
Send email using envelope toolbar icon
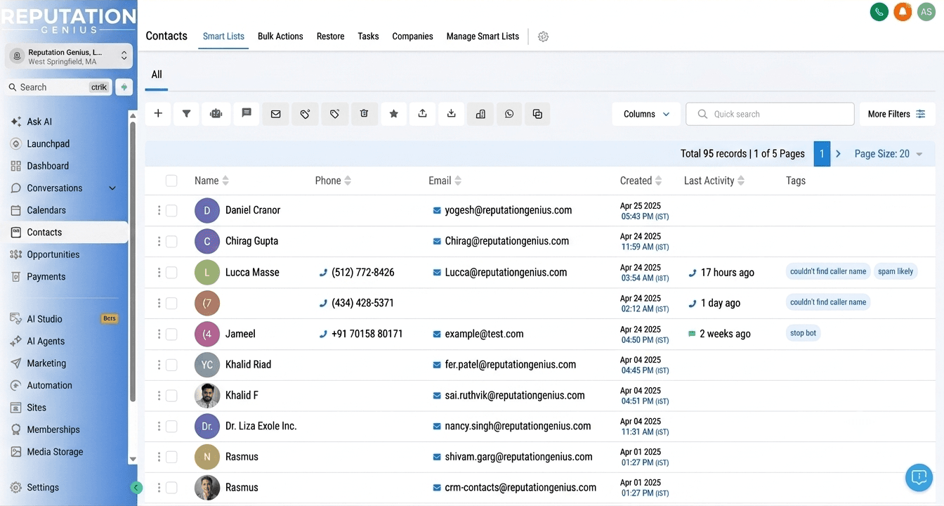276,114
